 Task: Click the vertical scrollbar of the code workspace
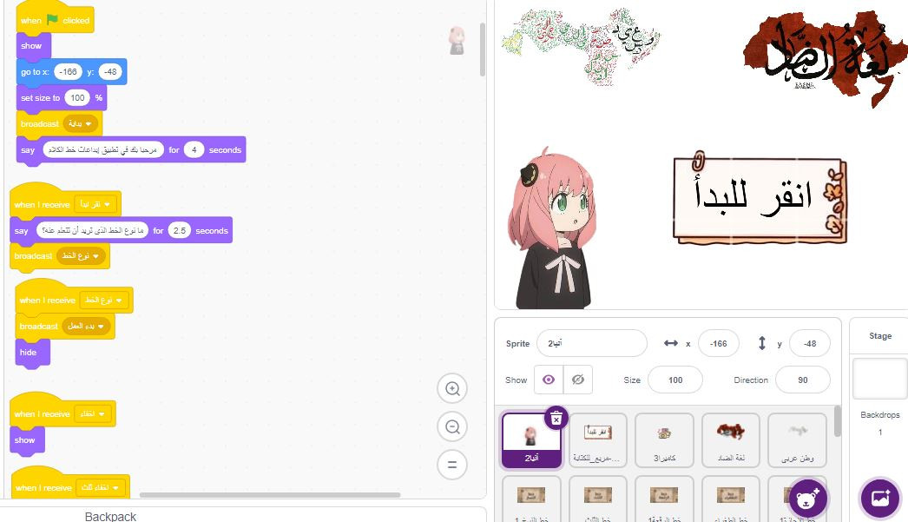pos(483,50)
